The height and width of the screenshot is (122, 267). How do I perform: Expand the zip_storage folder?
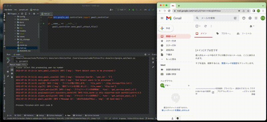click(x=15, y=39)
